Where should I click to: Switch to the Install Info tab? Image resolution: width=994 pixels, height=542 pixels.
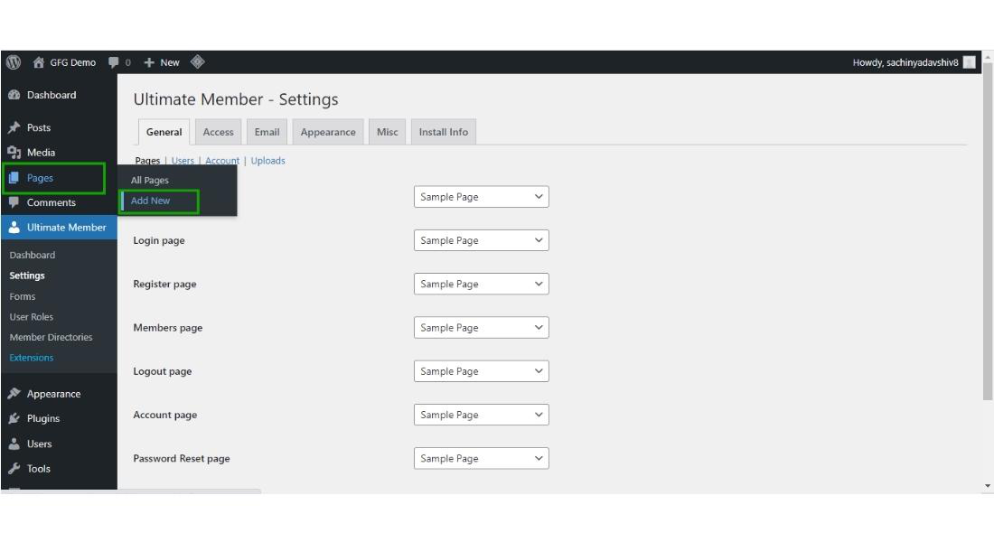[x=443, y=132]
